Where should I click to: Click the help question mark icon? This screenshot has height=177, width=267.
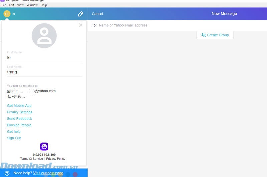[x=7, y=173]
